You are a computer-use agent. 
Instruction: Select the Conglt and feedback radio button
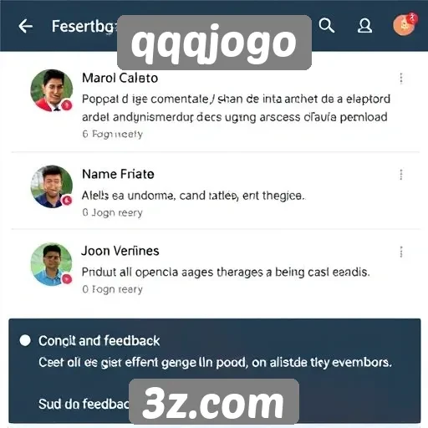tap(25, 340)
